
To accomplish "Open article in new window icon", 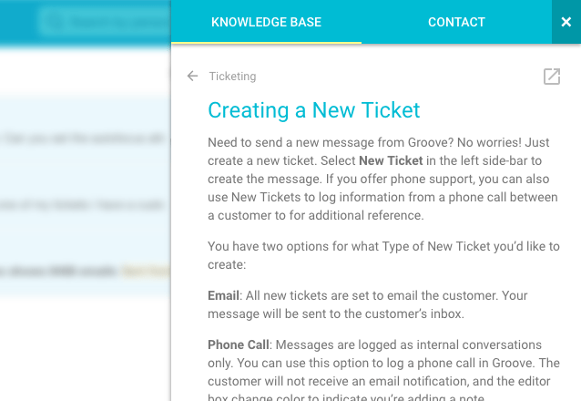I will [552, 77].
